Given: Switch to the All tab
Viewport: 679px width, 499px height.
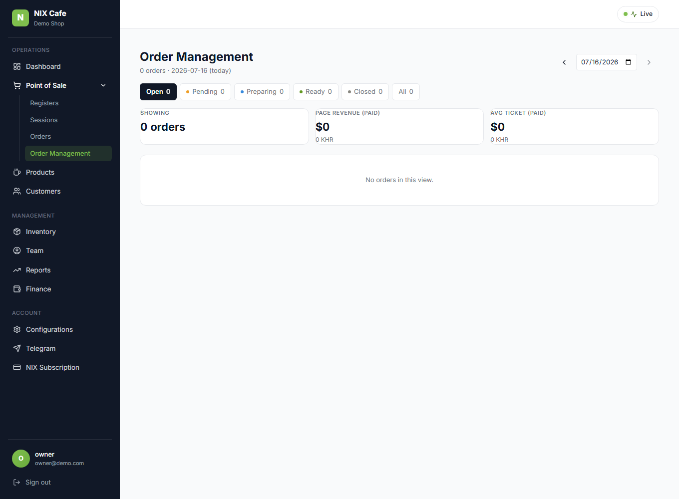Looking at the screenshot, I should (x=406, y=92).
